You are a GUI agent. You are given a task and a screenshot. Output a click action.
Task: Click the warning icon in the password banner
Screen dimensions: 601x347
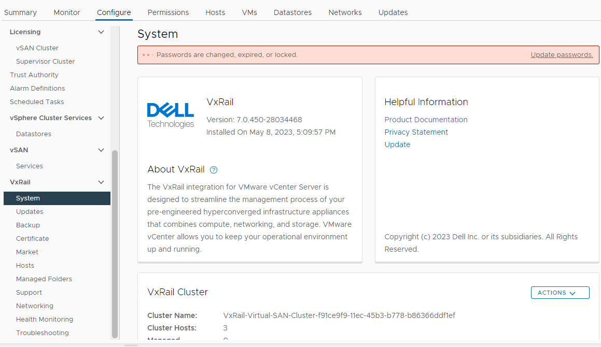point(147,54)
